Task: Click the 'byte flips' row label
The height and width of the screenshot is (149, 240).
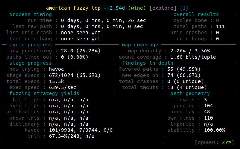Action: click(25, 106)
